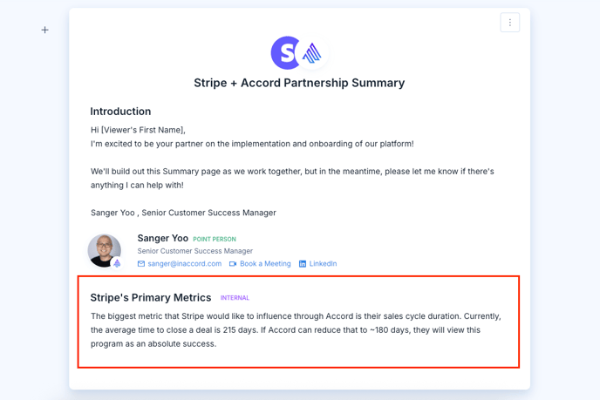This screenshot has width=600, height=400.
Task: Click the LinkedIn logo icon
Action: click(303, 264)
